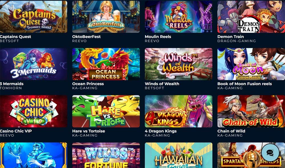Open the Casino Chic VIP game tile
This screenshot has height=168, width=285.
point(34,111)
